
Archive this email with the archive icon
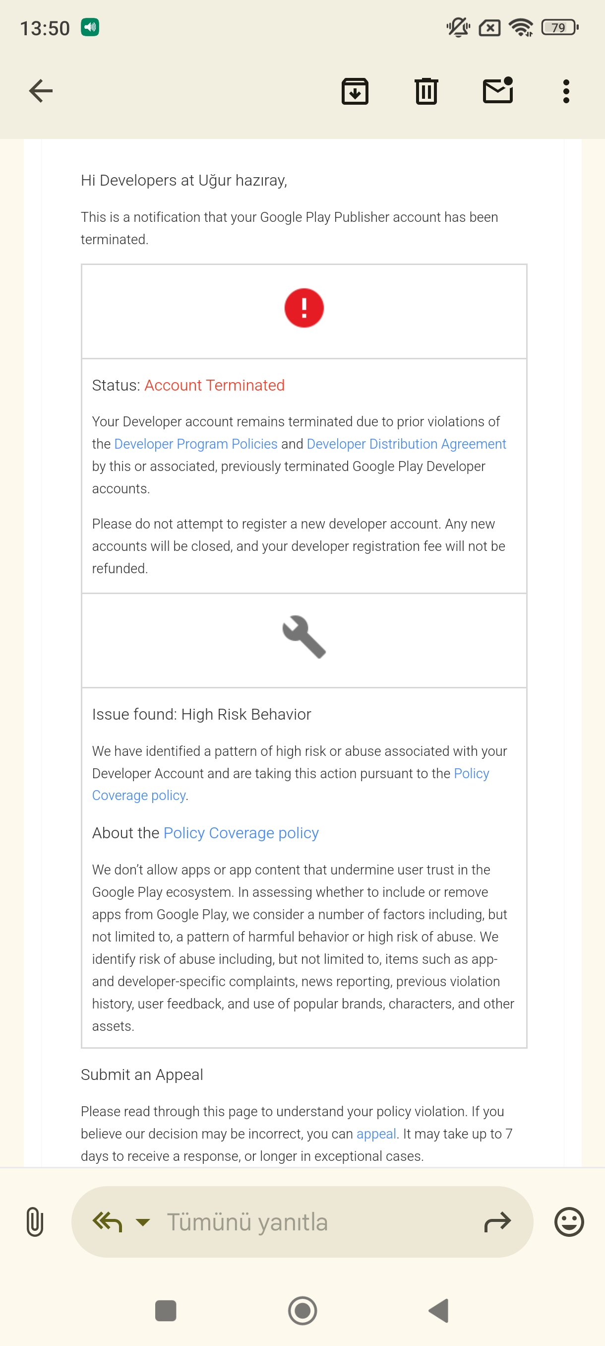coord(355,91)
